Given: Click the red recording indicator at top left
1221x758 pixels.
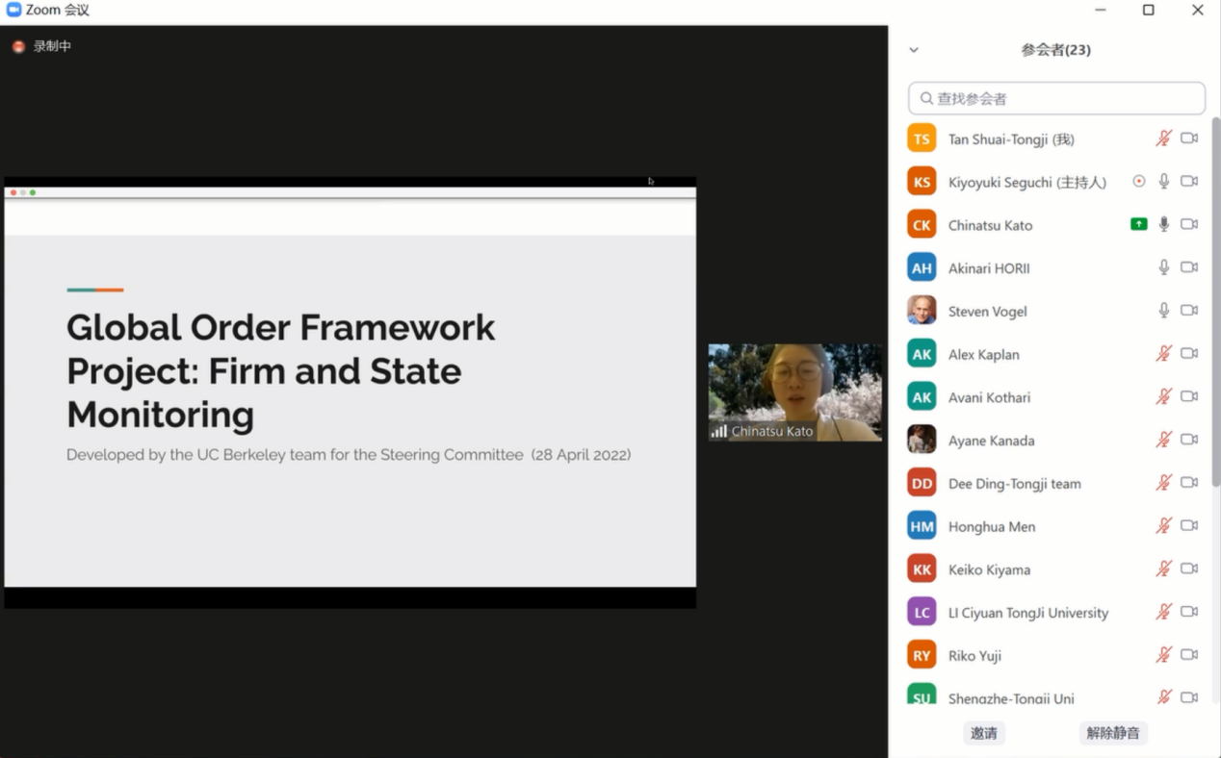Looking at the screenshot, I should click(18, 46).
